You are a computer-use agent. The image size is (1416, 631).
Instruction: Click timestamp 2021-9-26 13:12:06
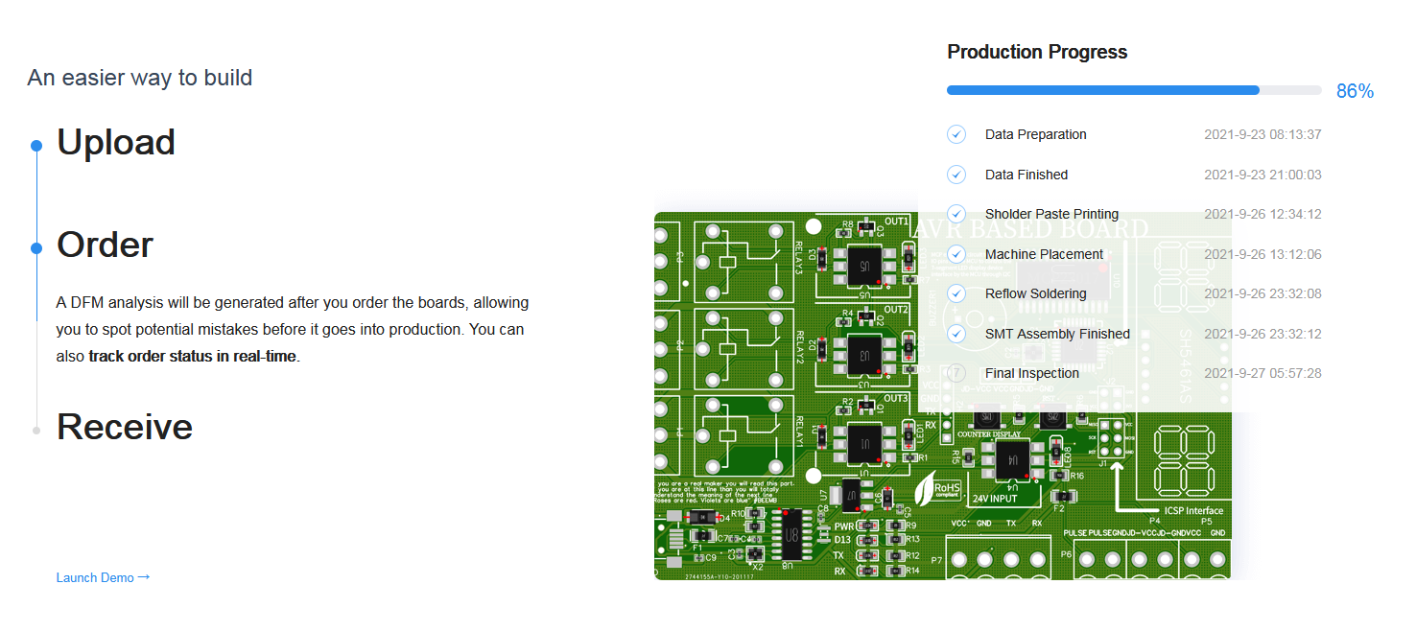(1263, 254)
